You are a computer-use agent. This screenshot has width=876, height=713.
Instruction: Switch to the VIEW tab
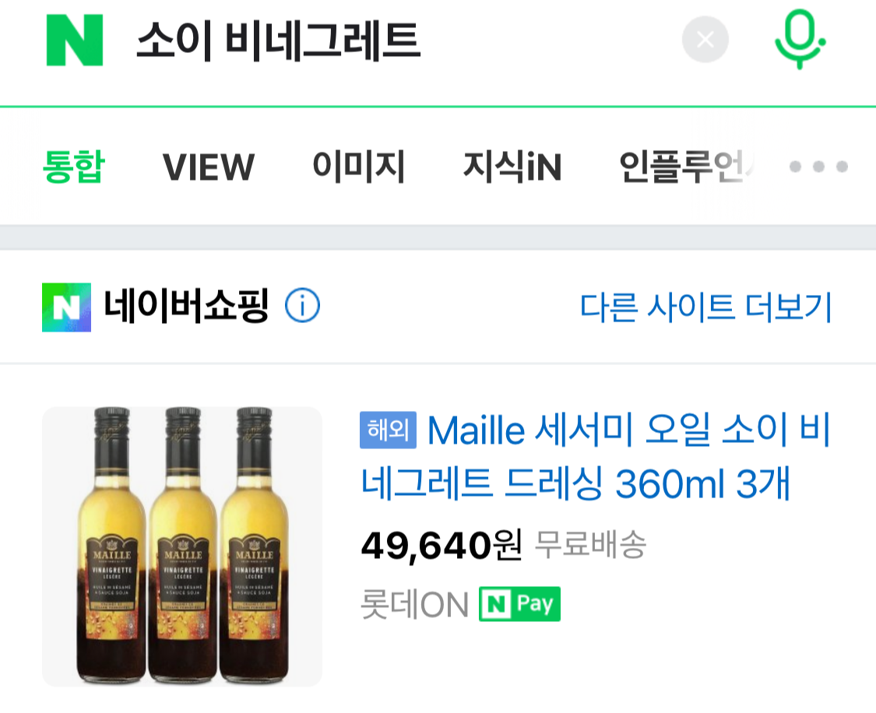click(209, 167)
